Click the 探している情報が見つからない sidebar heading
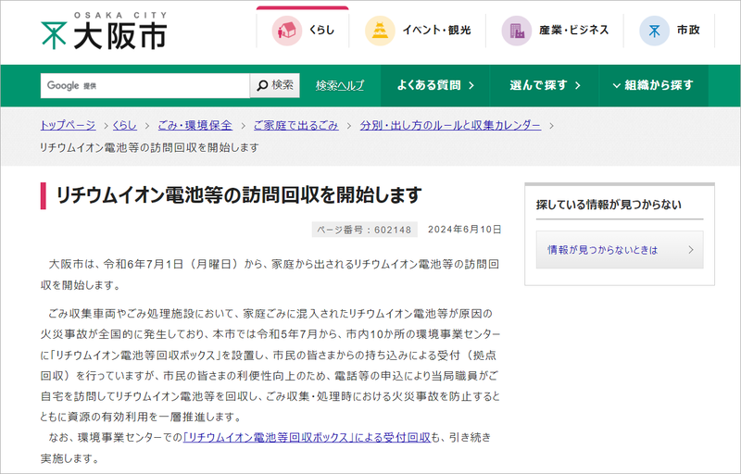741x474 pixels. [x=609, y=205]
